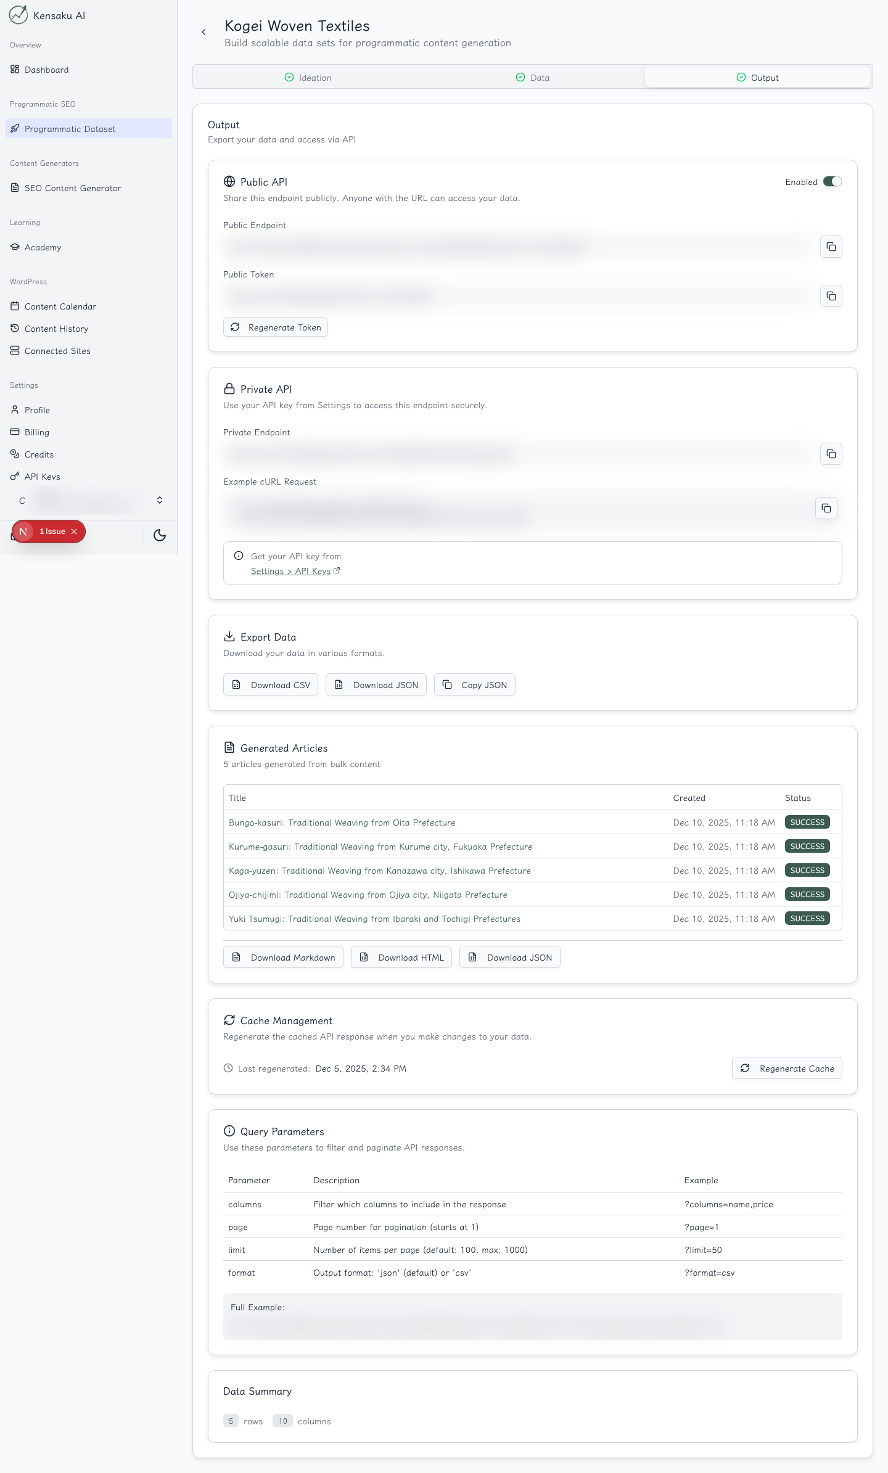Click Regenerate Token button
This screenshot has height=1473, width=888.
[x=276, y=327]
